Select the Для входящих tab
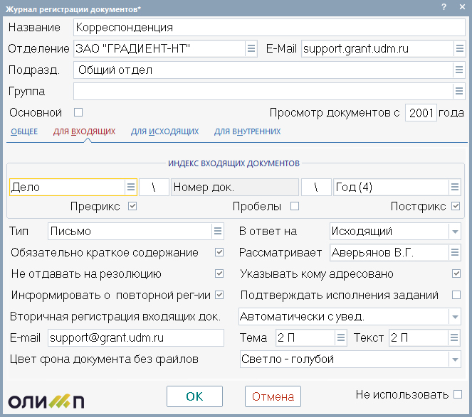Image resolution: width=472 pixels, height=417 pixels. pos(84,131)
